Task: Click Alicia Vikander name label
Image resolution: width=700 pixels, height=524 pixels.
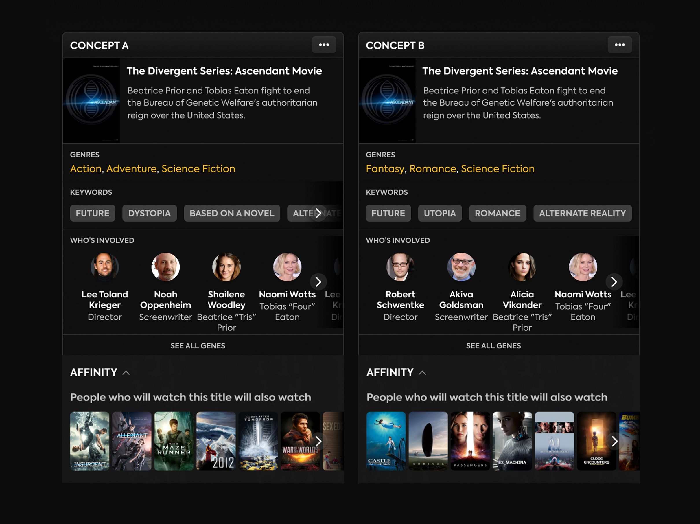Action: (522, 299)
